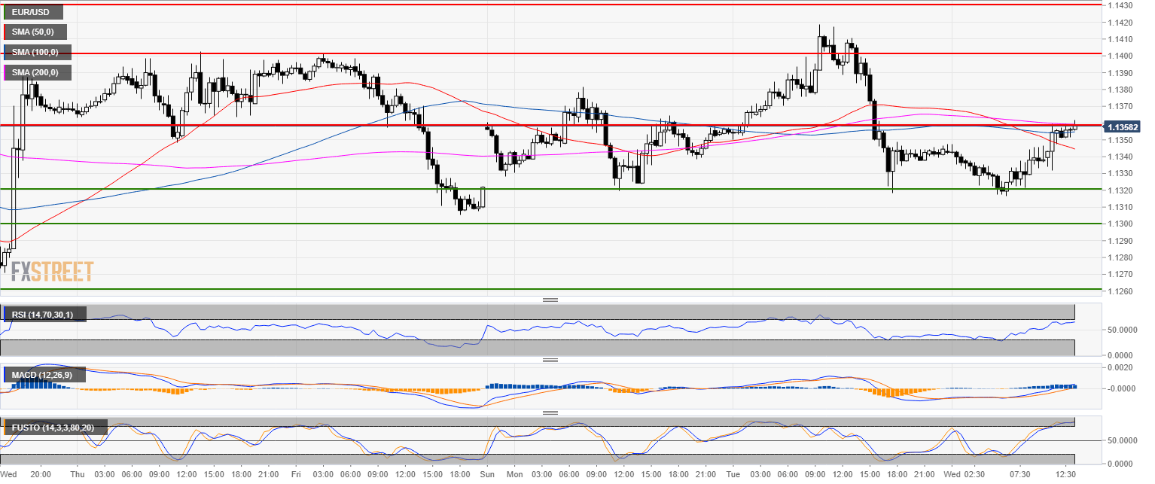Click the drag handle above the FUSTO panel

pyautogui.click(x=550, y=412)
